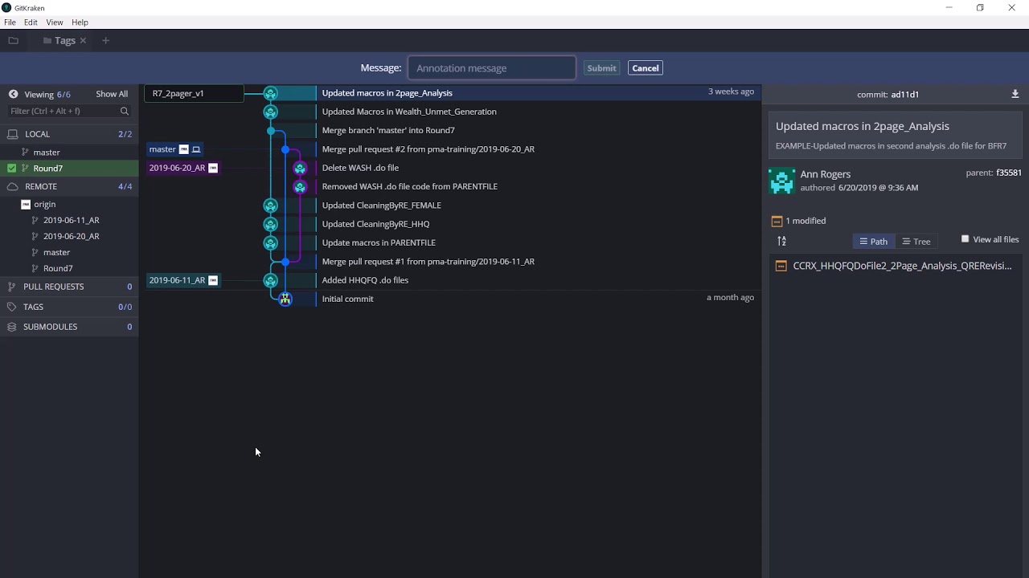Click the sort order icon in the file panel
The height and width of the screenshot is (578, 1029).
pos(781,241)
